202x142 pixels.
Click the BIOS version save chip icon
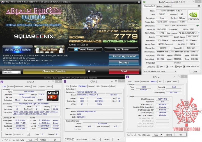[198, 26]
